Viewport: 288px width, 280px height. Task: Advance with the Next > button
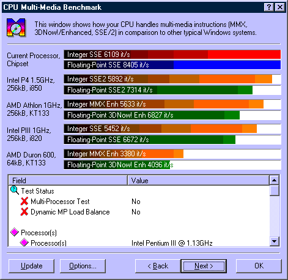204,266
